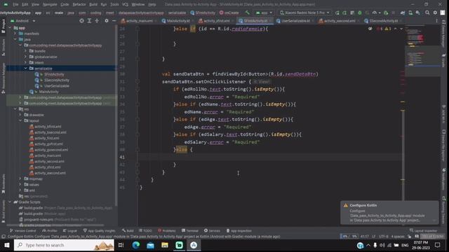Open the File menu
449x252 pixels.
click(x=15, y=5)
